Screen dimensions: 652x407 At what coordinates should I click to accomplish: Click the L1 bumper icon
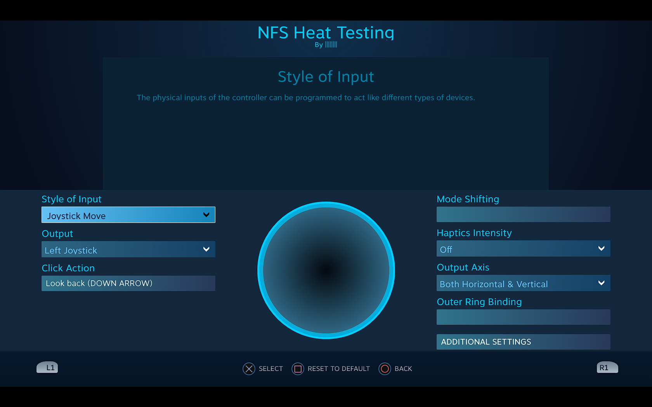coord(47,367)
